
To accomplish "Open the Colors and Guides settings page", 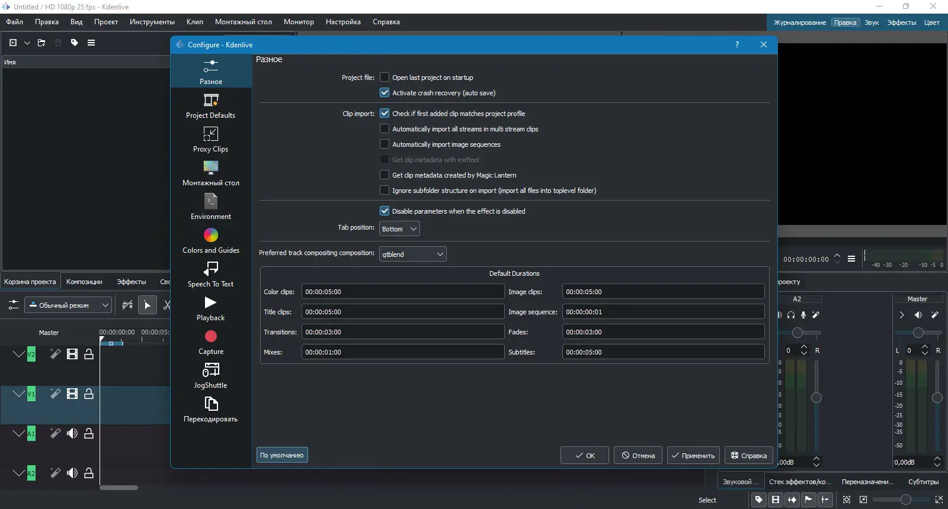I will click(x=211, y=241).
